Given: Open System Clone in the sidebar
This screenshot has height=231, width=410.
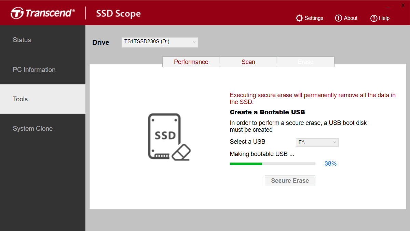Looking at the screenshot, I should [43, 129].
